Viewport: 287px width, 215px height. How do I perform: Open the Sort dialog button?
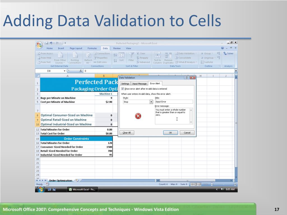click(x=122, y=57)
